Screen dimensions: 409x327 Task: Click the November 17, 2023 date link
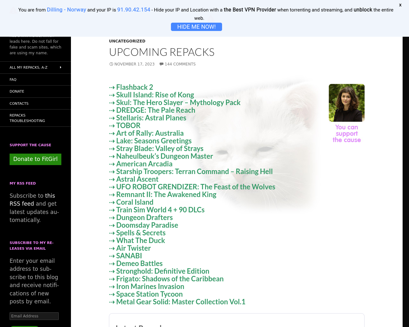[134, 64]
